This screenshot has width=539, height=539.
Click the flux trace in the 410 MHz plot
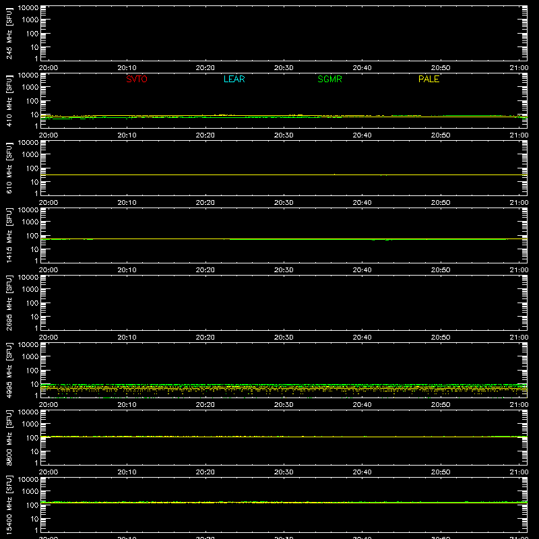[x=284, y=117]
